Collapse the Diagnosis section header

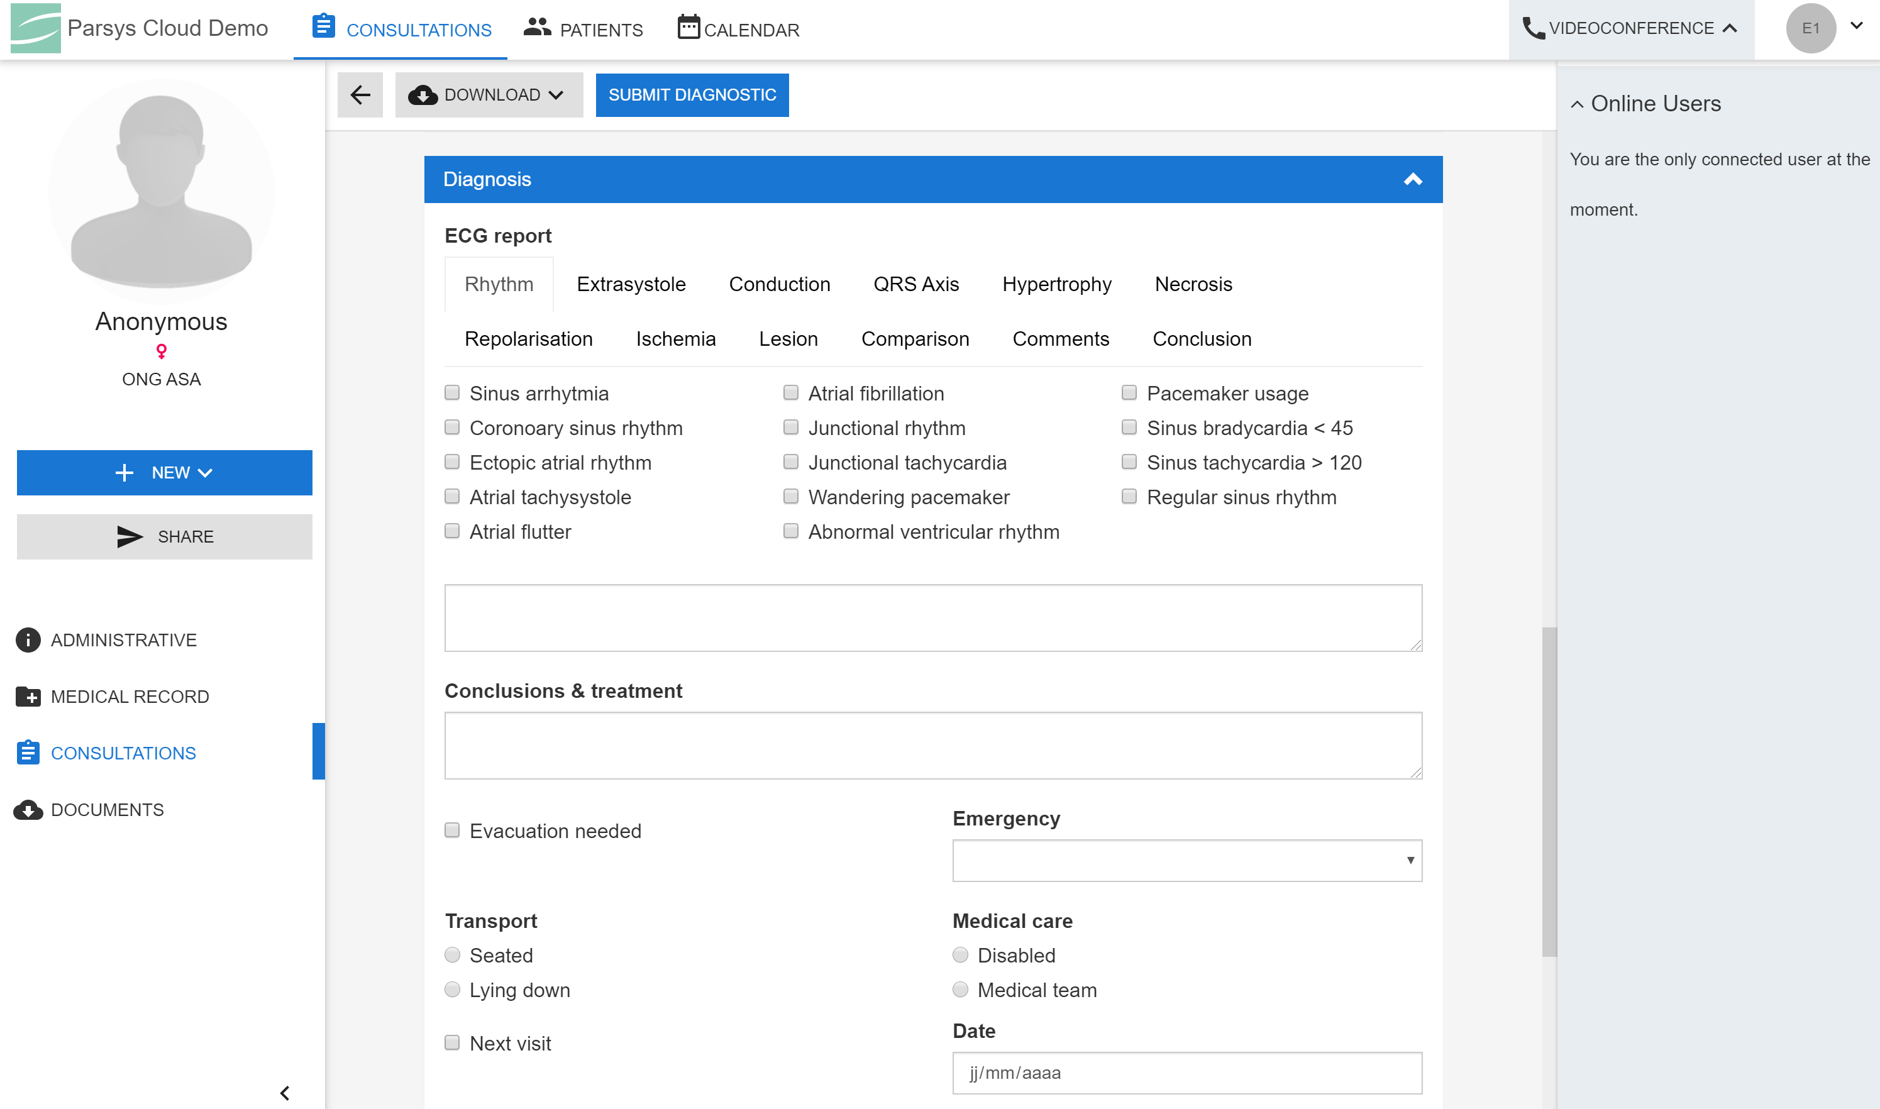(x=1412, y=179)
